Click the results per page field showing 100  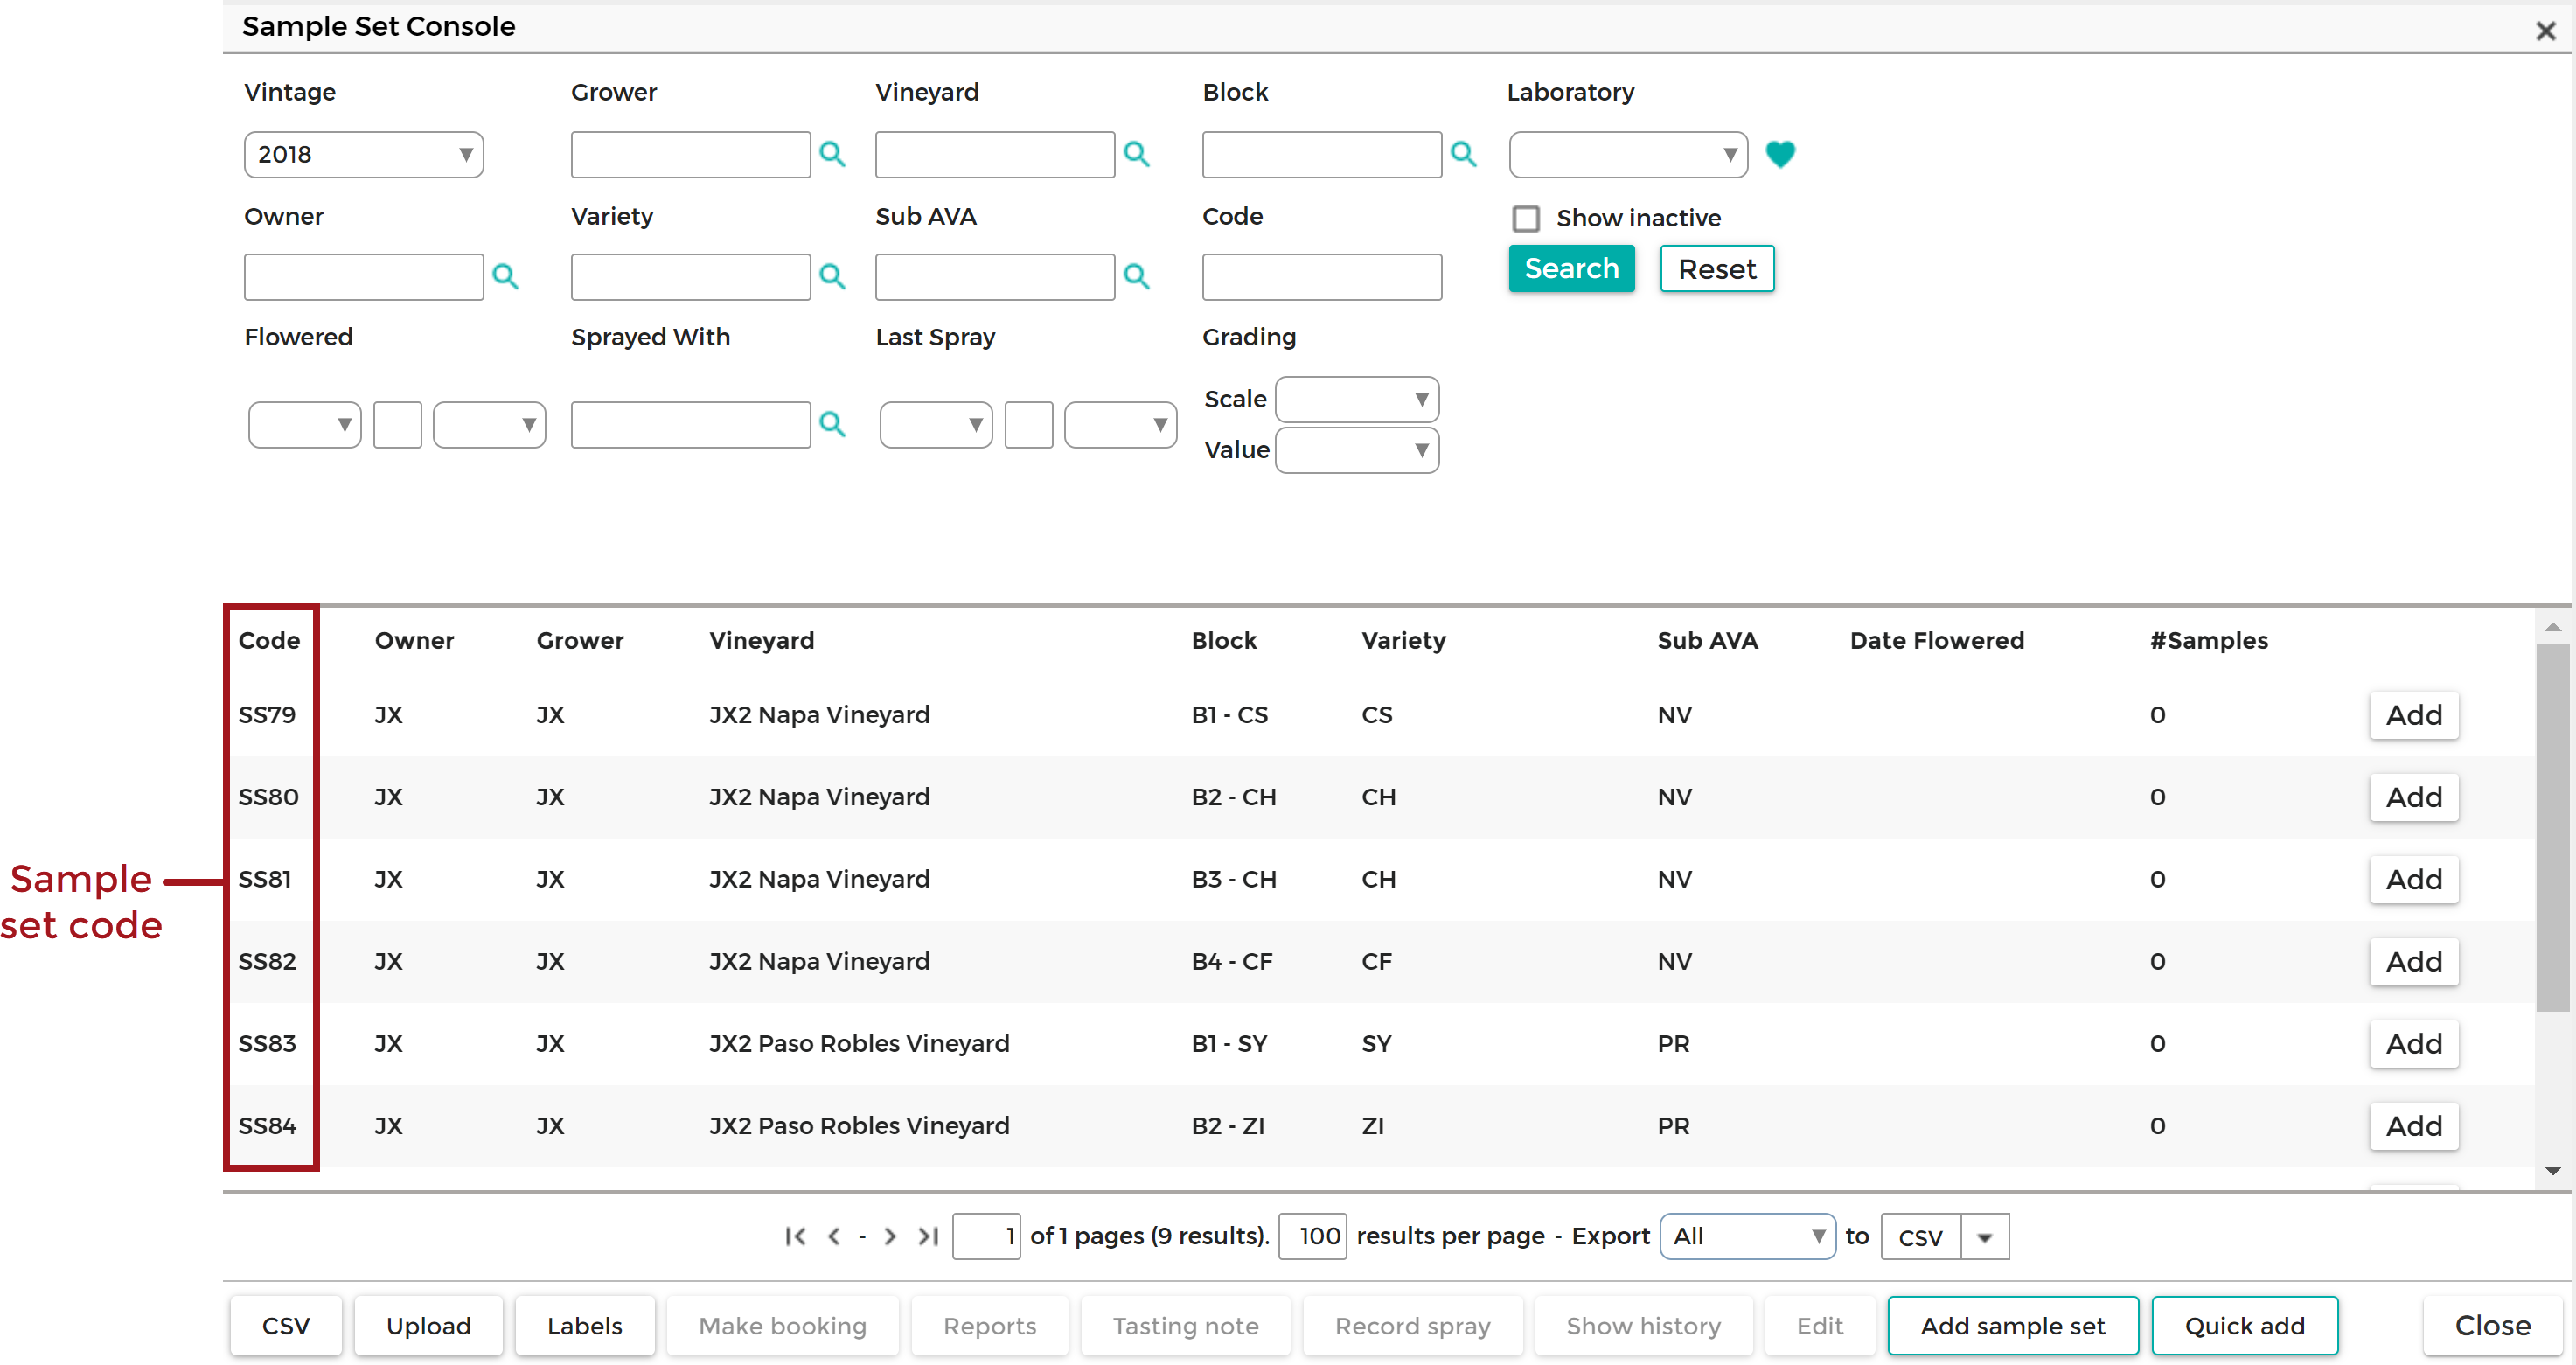(x=1312, y=1236)
